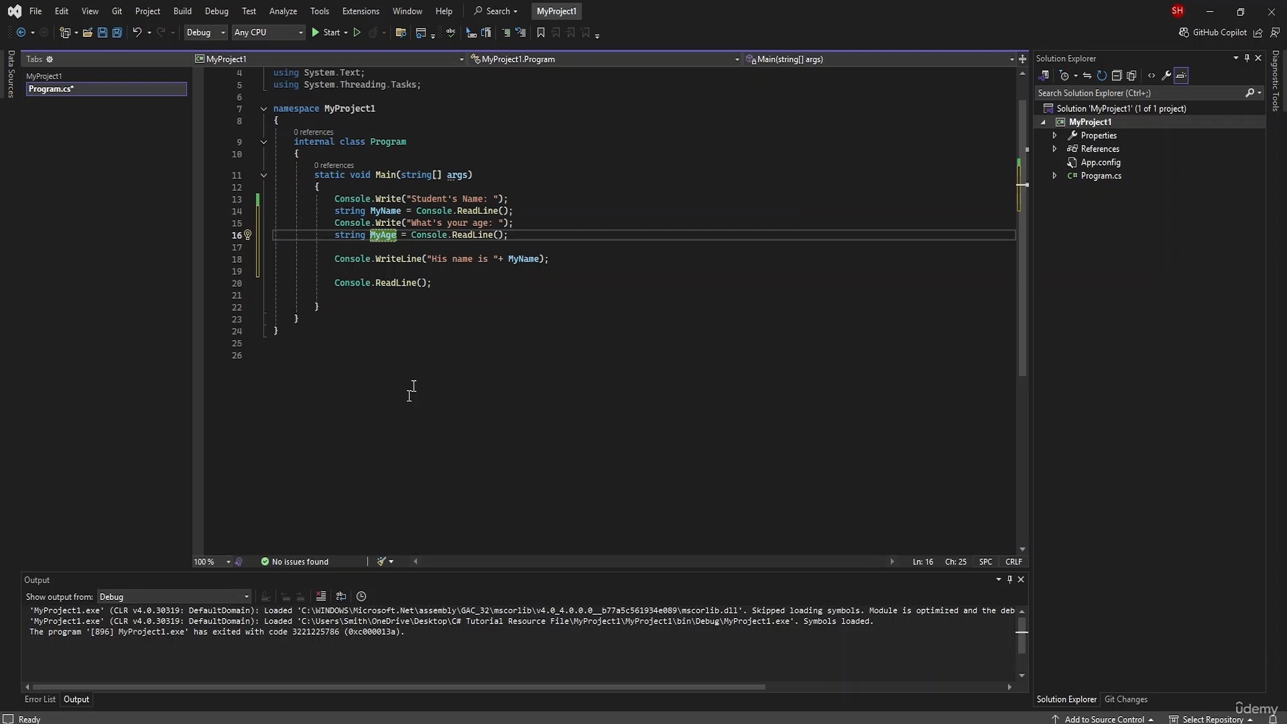The image size is (1287, 724).
Task: Switch to the Error List tab
Action: point(40,699)
